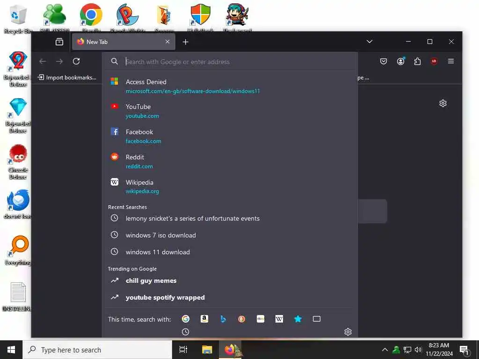Viewport: 479px width, 359px height.
Task: Open Task View on the taskbar
Action: (x=183, y=350)
